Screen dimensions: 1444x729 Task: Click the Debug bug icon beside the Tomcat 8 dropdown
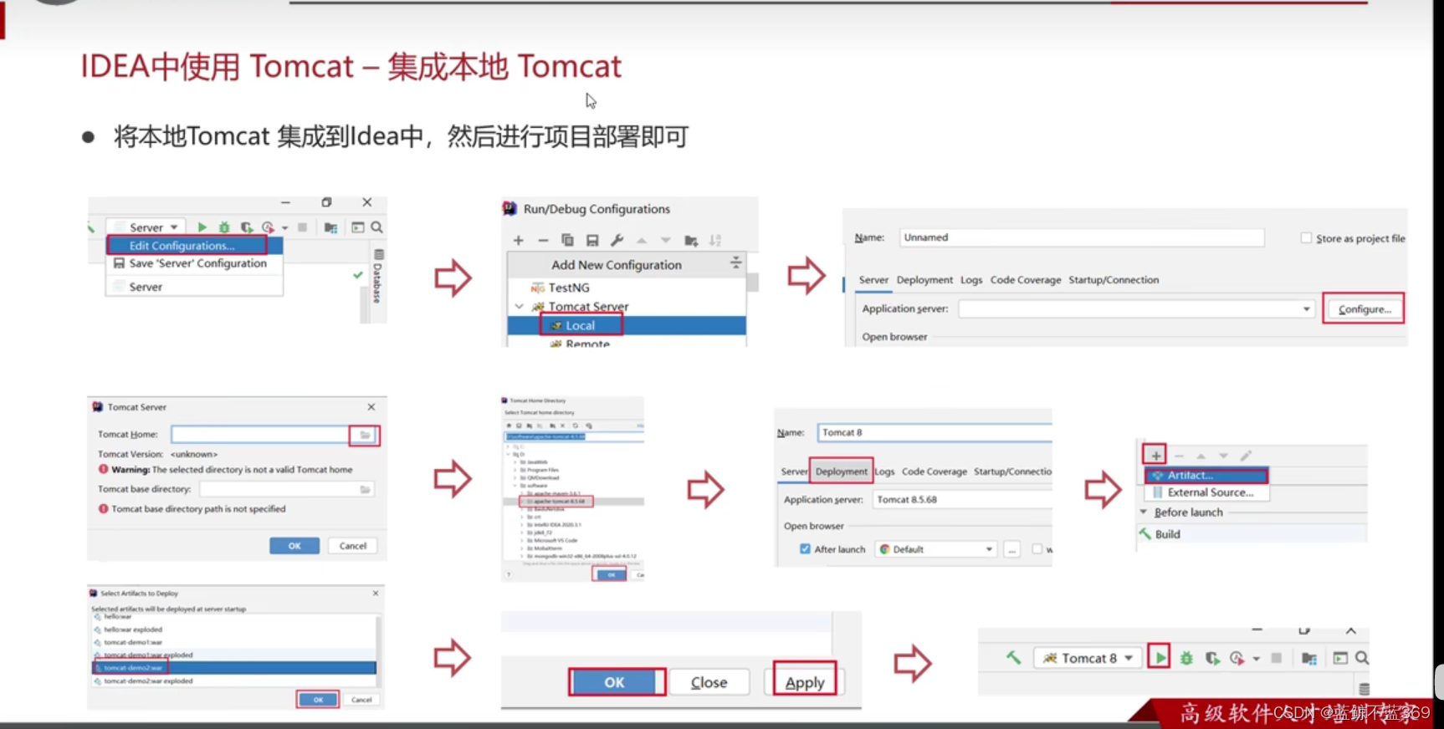tap(1186, 659)
